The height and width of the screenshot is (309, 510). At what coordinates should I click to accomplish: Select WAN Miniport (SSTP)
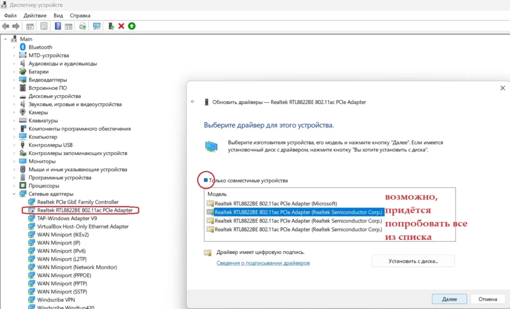[62, 292]
